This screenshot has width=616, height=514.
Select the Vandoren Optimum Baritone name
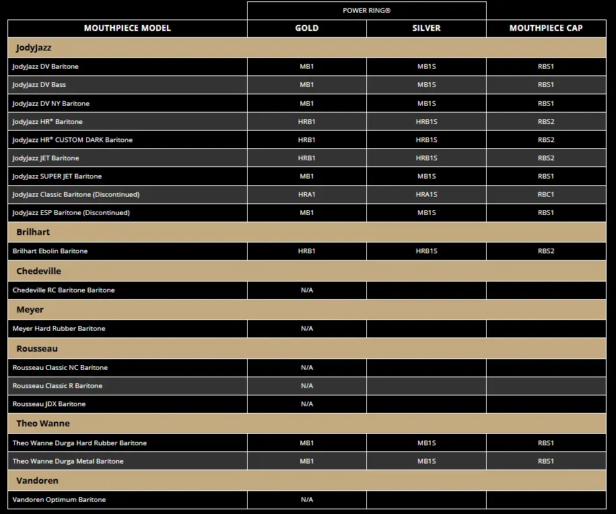click(x=59, y=499)
